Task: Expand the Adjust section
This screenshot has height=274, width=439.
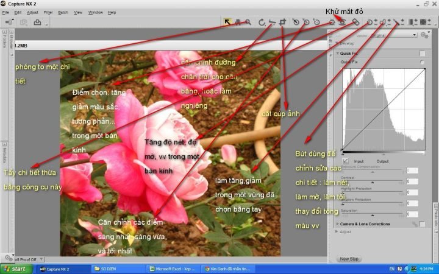Action: point(337,232)
